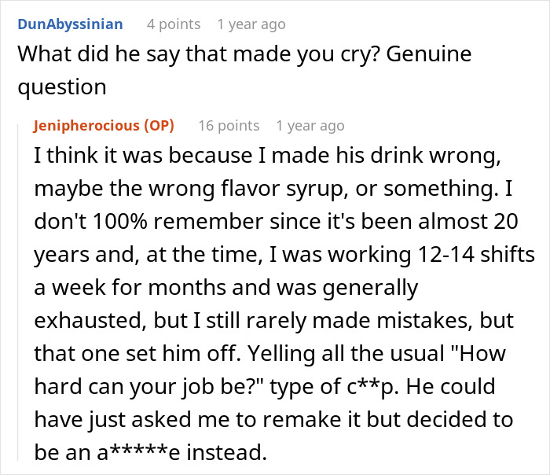The image size is (550, 475).
Task: Open timestamp on DunAbyssinian's comment
Action: click(x=251, y=24)
